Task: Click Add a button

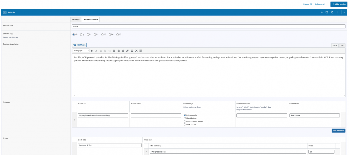Action: (338, 131)
